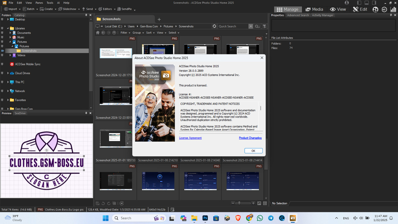
Task: Open the File menu
Action: click(x=11, y=3)
